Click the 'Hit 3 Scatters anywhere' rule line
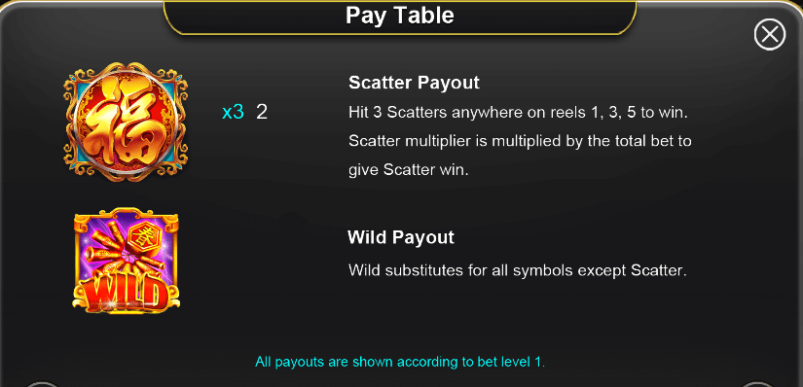The height and width of the screenshot is (387, 803). [x=518, y=112]
